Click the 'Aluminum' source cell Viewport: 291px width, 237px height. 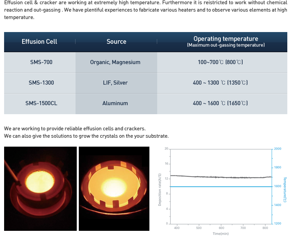(116, 104)
